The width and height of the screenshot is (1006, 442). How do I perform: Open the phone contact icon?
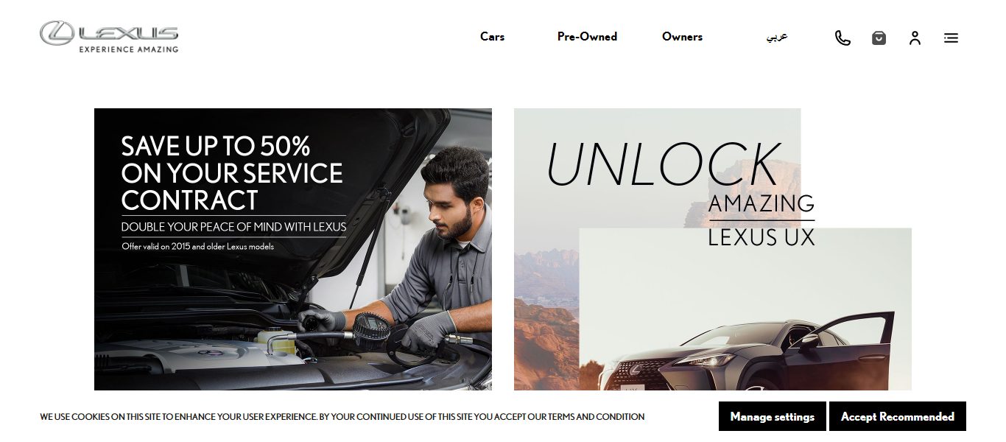(x=843, y=38)
